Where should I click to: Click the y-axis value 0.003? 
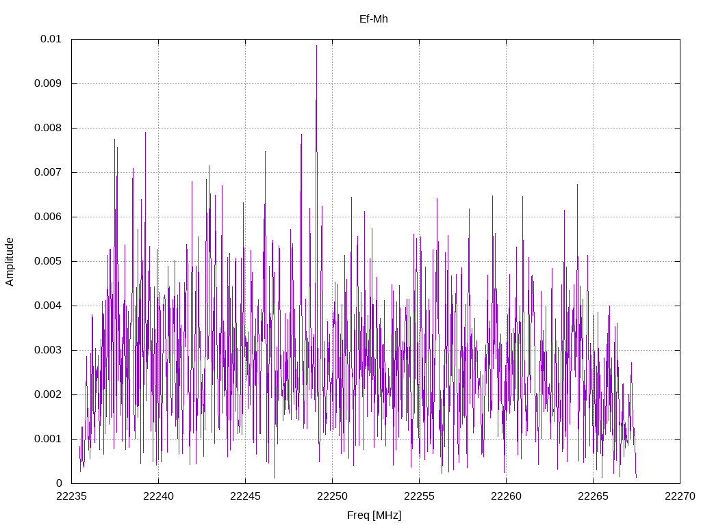[48, 350]
